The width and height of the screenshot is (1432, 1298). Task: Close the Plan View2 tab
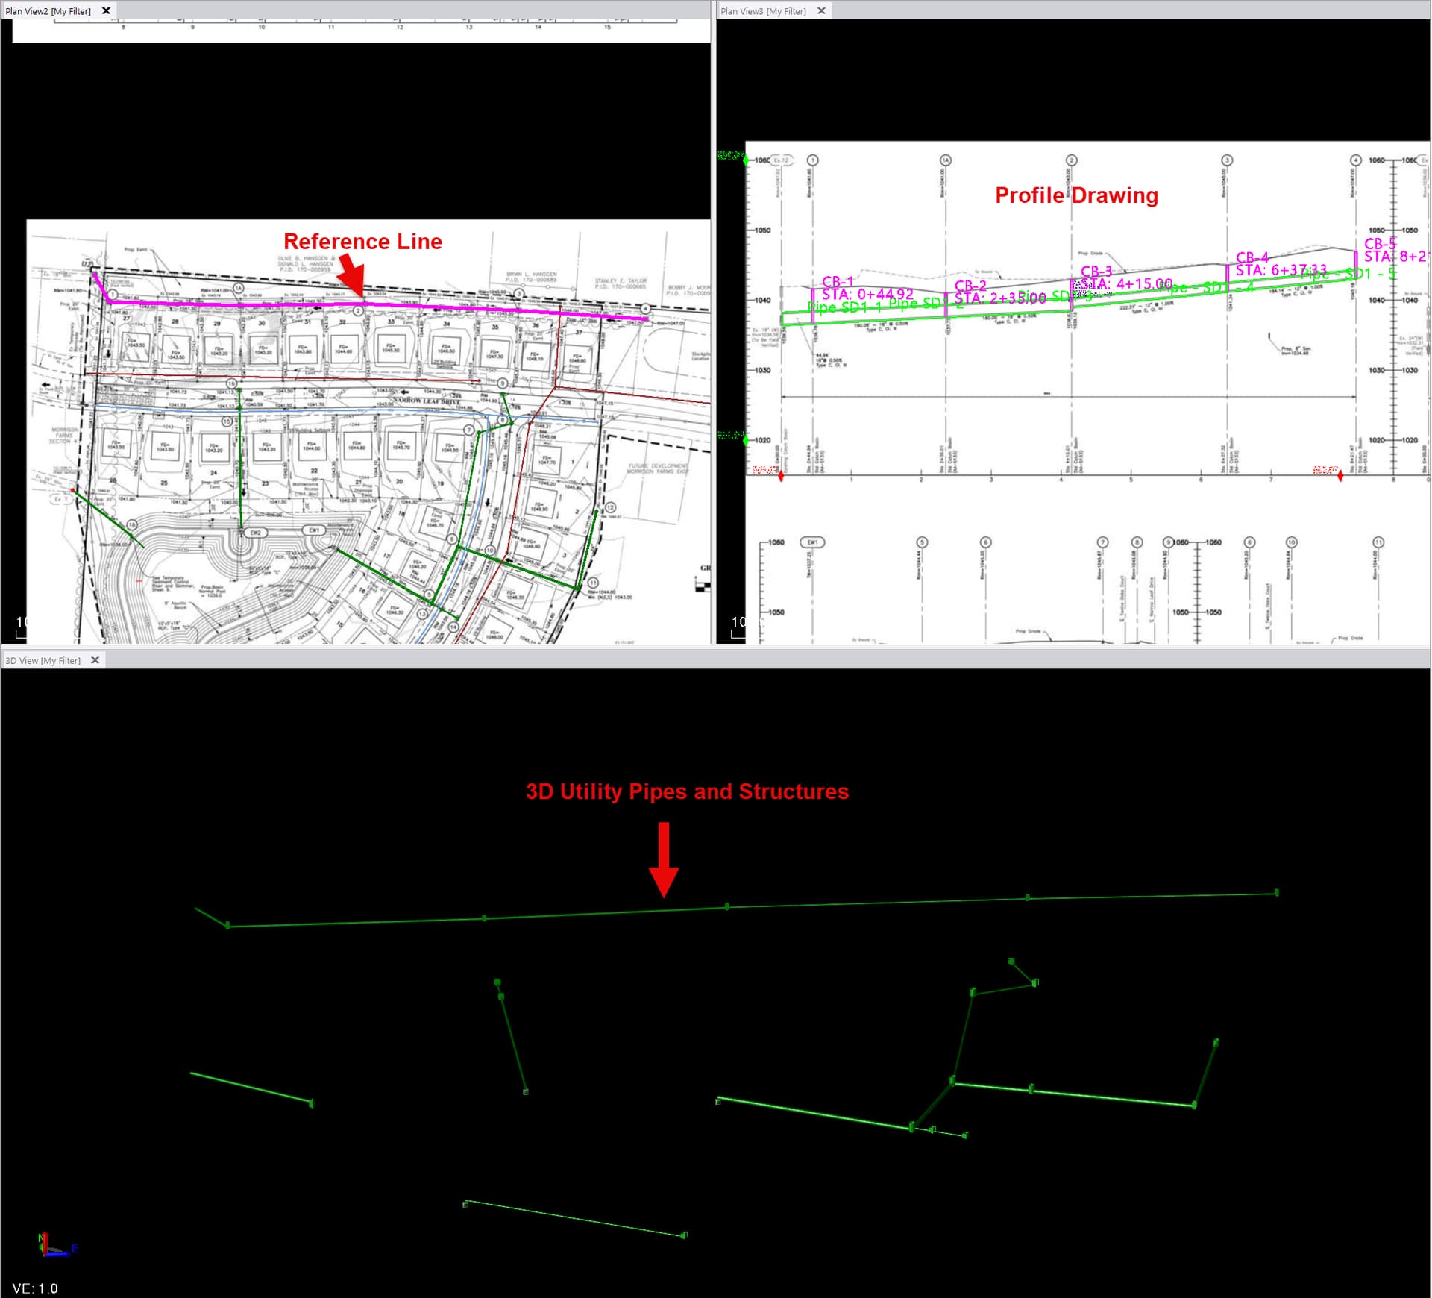[106, 11]
